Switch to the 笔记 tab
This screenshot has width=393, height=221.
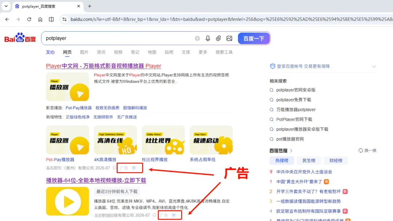[x=135, y=52]
